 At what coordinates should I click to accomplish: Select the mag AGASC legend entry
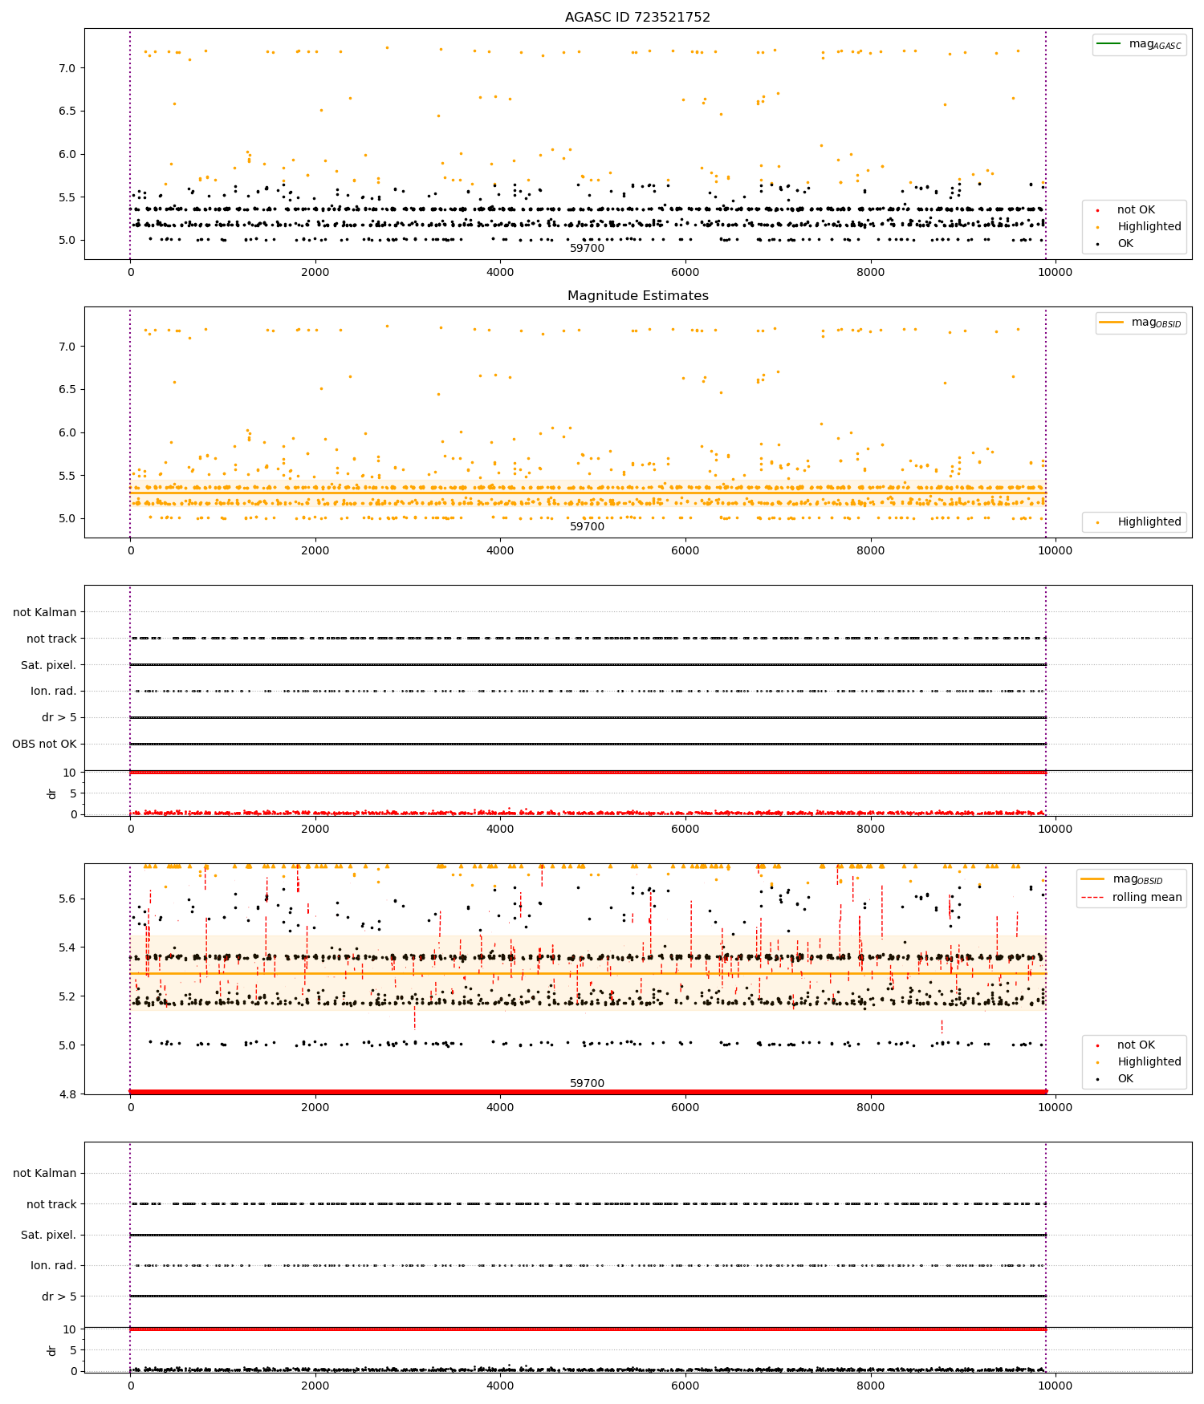1139,44
